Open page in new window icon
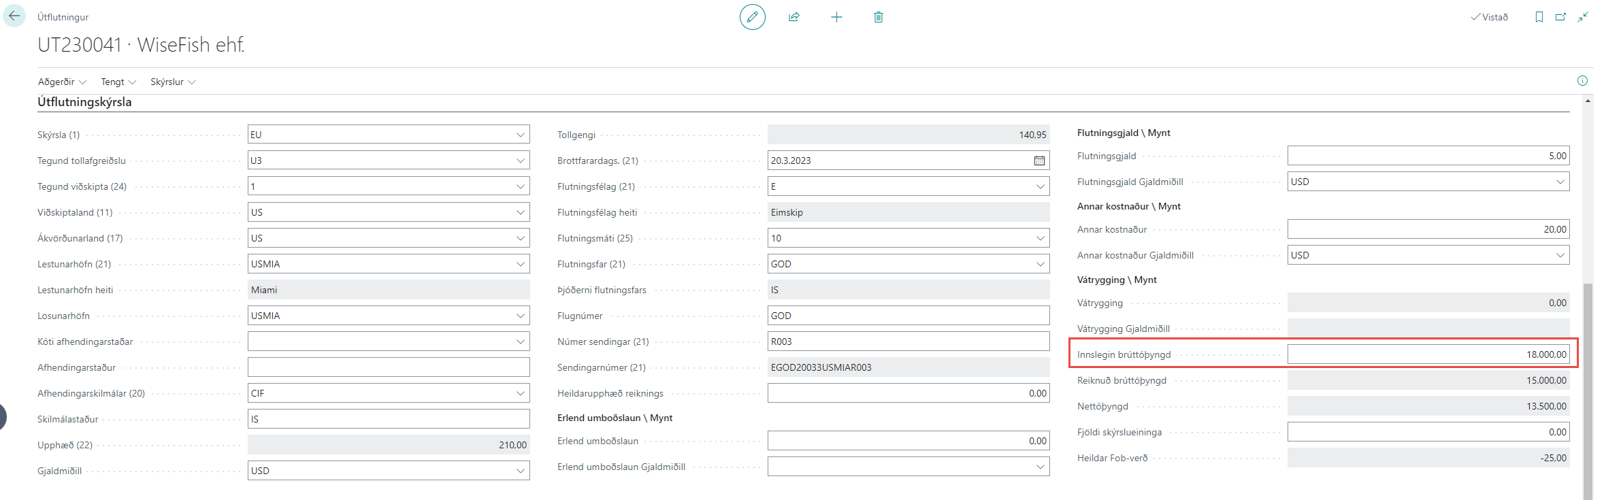Screen dimensions: 1604x500 [x=1561, y=17]
